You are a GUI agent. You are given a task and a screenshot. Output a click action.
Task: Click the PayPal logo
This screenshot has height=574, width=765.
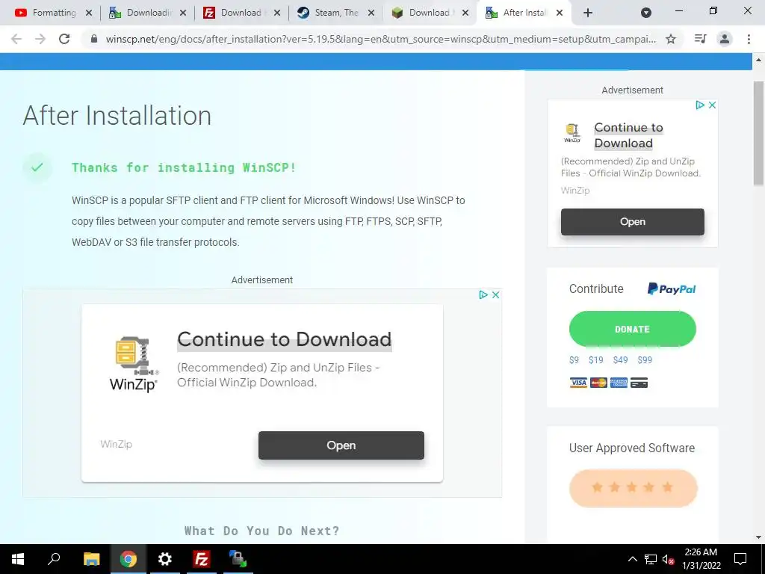click(x=672, y=289)
